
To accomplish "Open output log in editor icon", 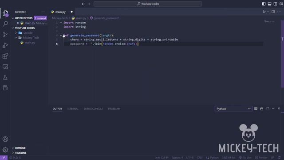I will [x=268, y=108].
